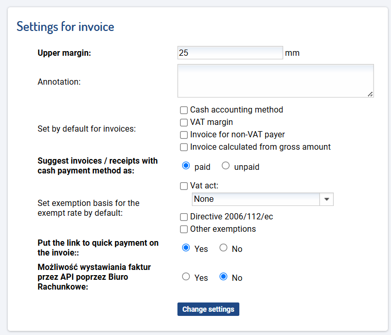Select the unpaid radio button
The image size is (391, 335).
(x=225, y=166)
